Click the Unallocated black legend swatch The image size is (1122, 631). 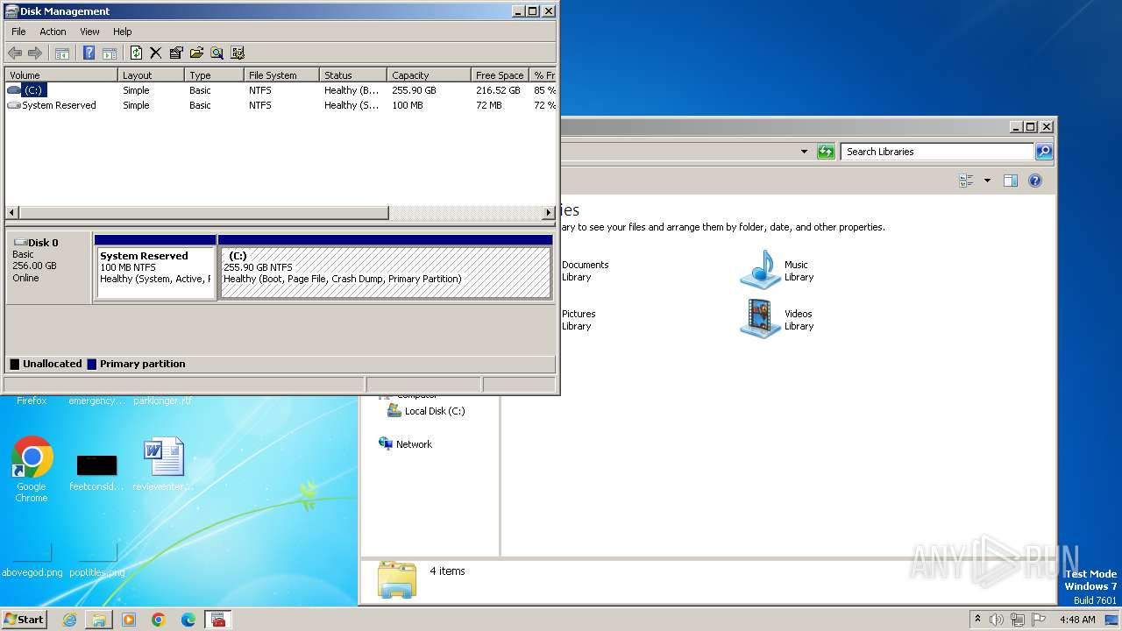coord(14,364)
